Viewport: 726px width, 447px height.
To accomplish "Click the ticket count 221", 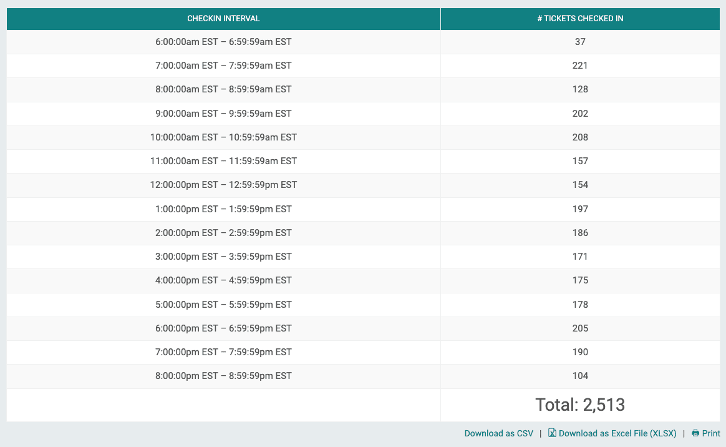I will [580, 66].
